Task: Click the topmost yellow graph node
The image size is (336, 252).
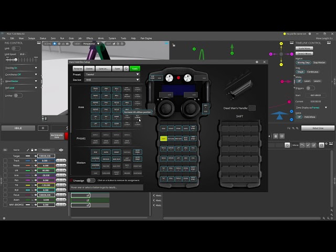Action: pos(281,44)
